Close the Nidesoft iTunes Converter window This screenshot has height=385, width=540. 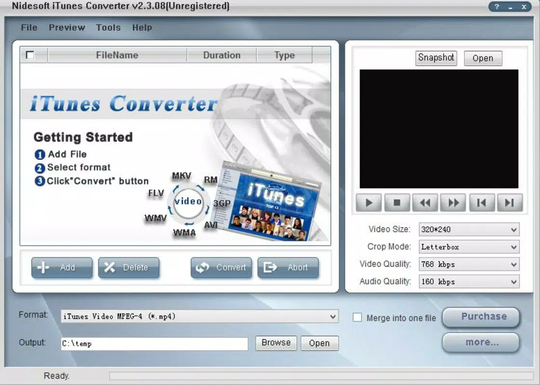pyautogui.click(x=524, y=7)
